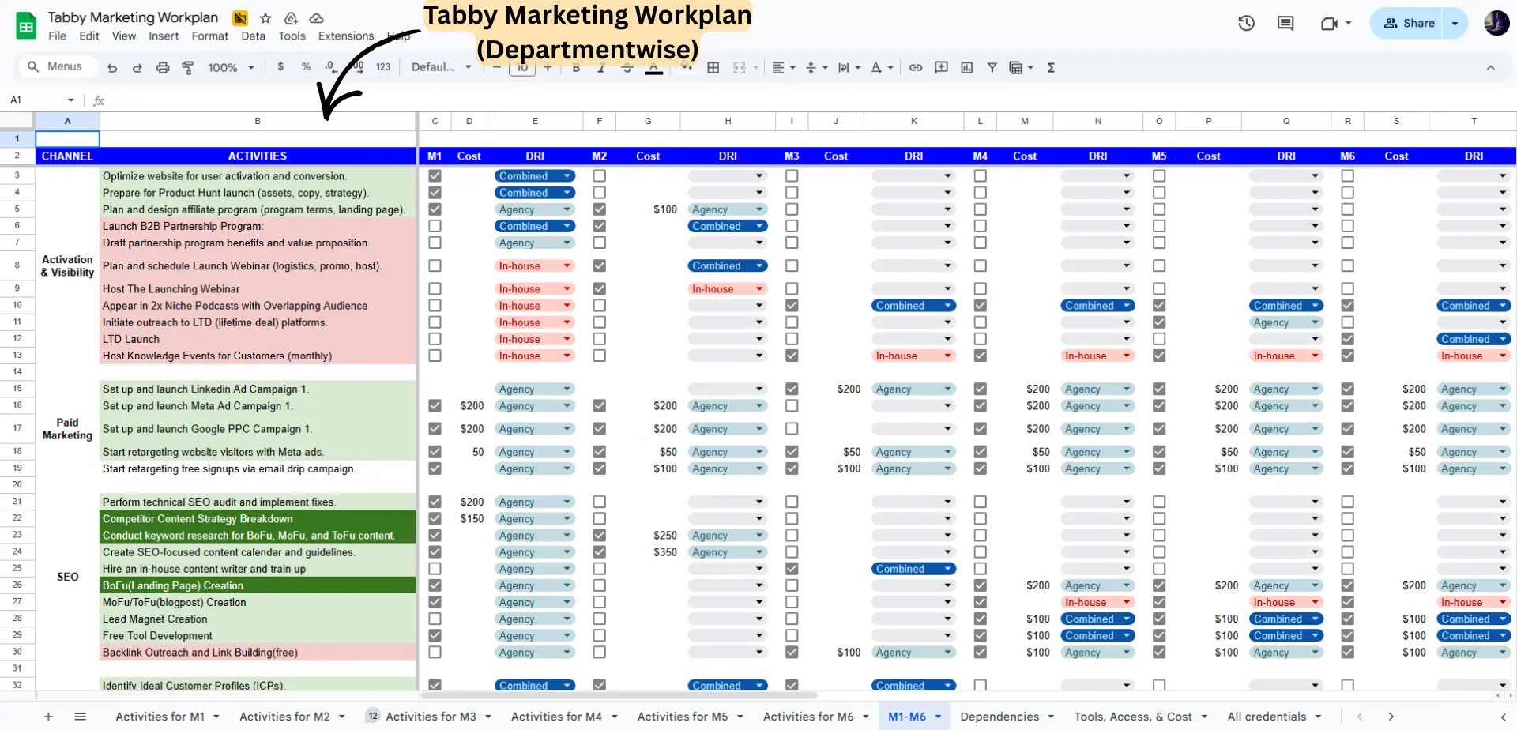The height and width of the screenshot is (730, 1517).
Task: Open version history
Action: point(1246,23)
